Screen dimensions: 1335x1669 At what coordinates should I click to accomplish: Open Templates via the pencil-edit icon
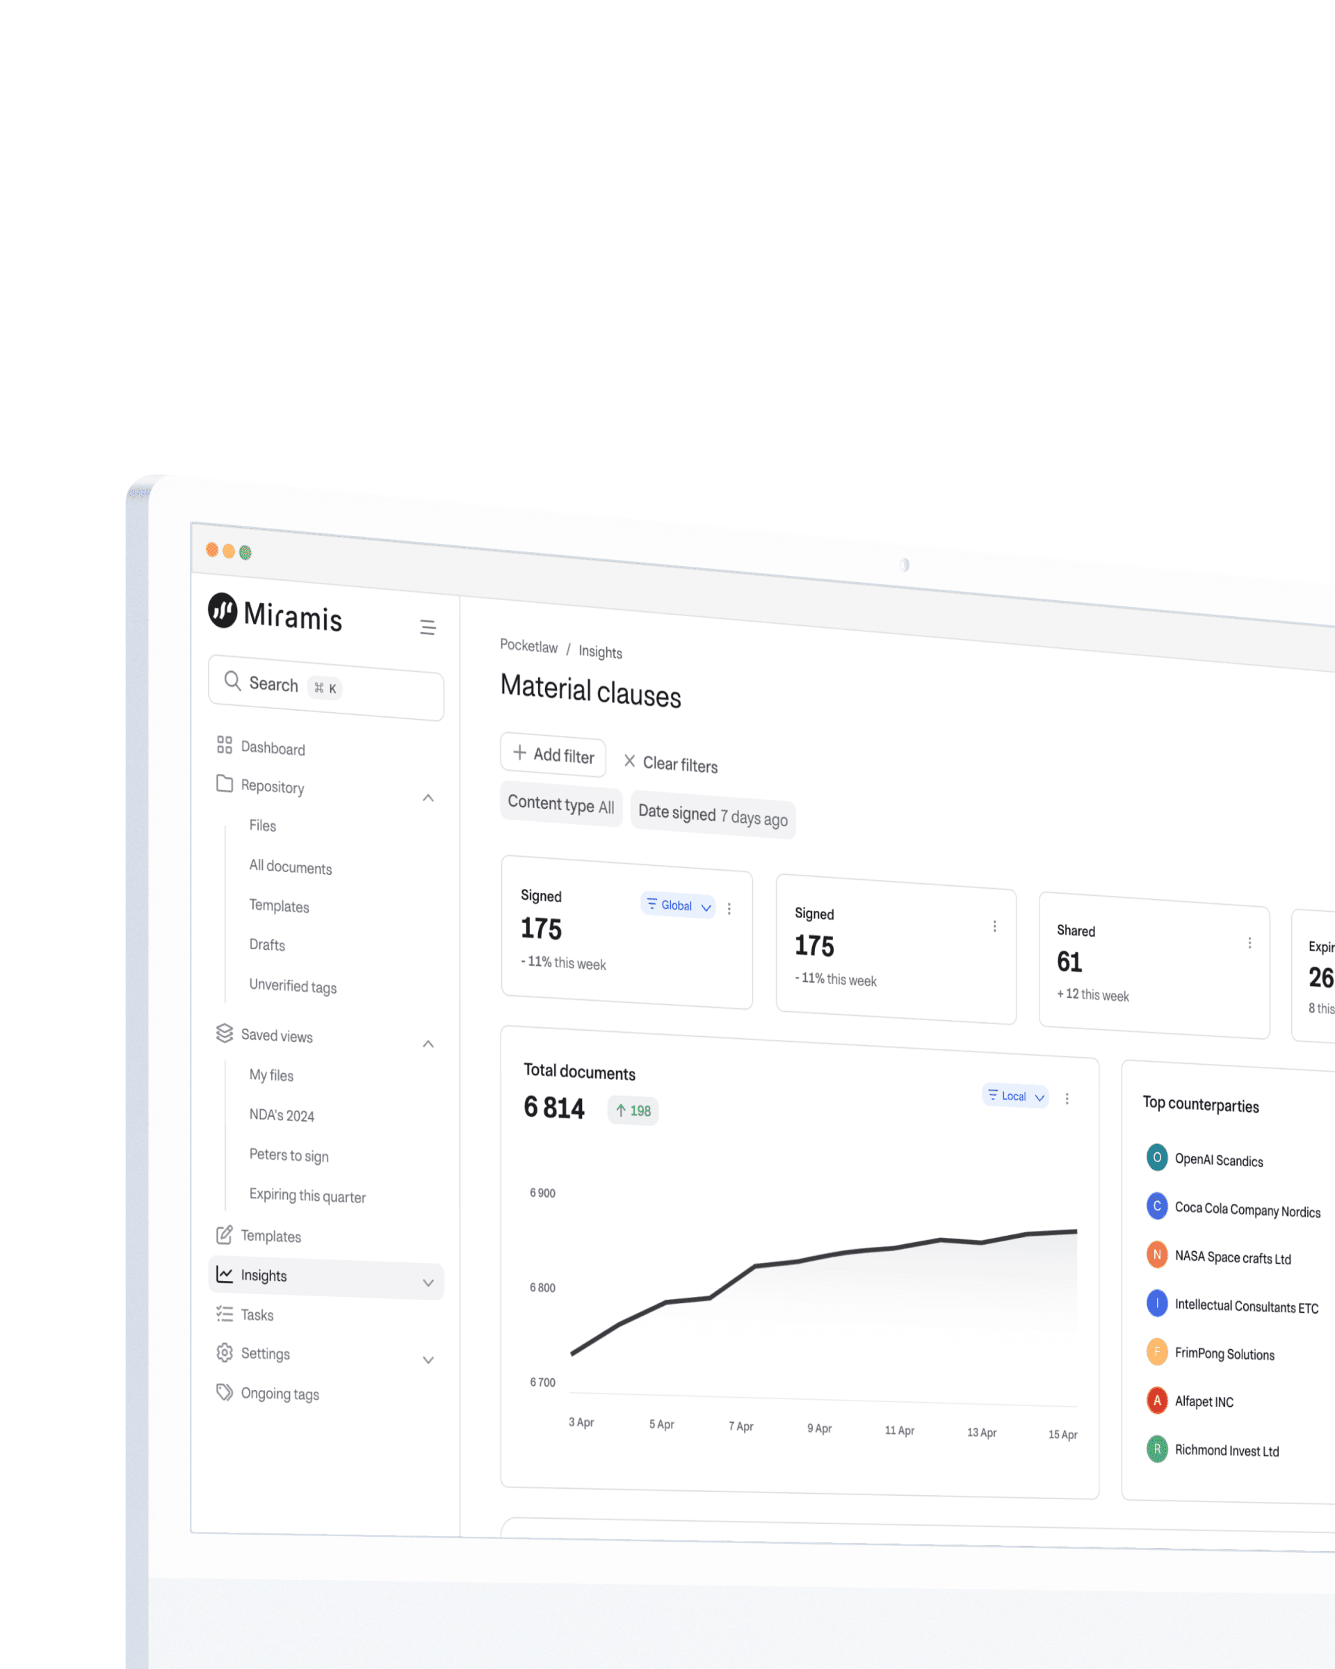(x=225, y=1235)
